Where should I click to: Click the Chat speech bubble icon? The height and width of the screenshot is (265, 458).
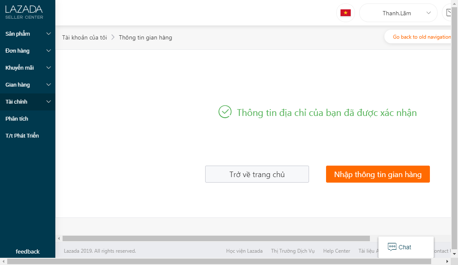point(392,247)
